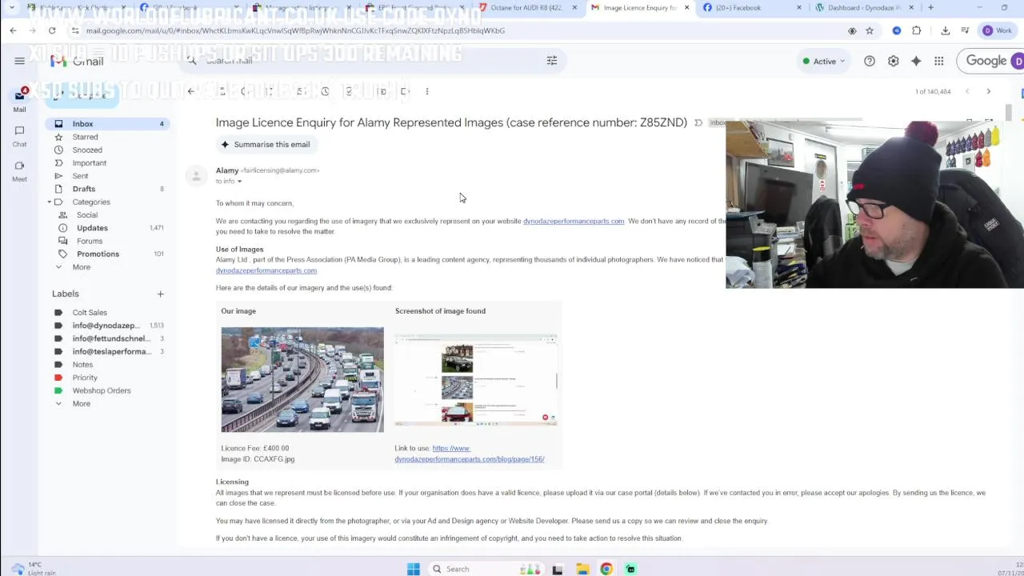Open dynodazeperformanceparts.com link in first paragraph

(x=574, y=221)
